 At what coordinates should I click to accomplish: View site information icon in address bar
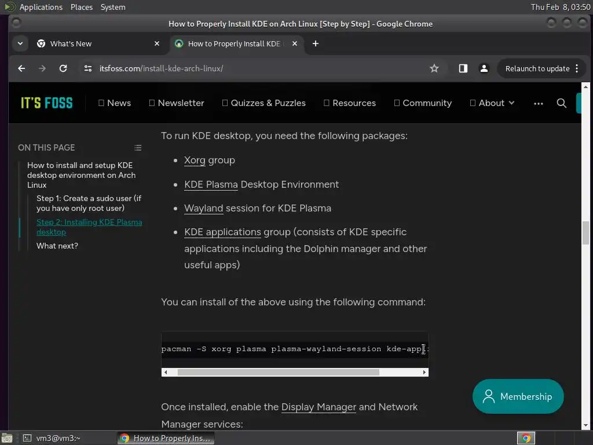(88, 68)
